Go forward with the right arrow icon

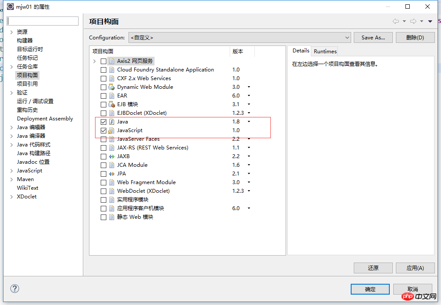point(413,21)
